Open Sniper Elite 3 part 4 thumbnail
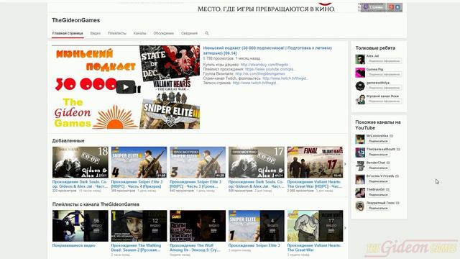 [x=139, y=163]
